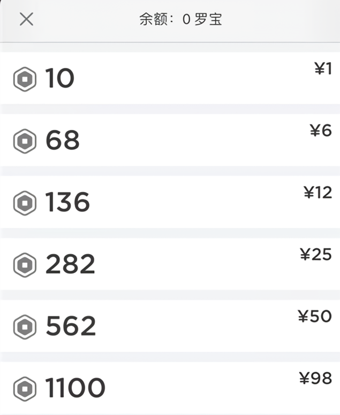The image size is (340, 415).
Task: Tap the ¥6 price label
Action: pos(321,130)
